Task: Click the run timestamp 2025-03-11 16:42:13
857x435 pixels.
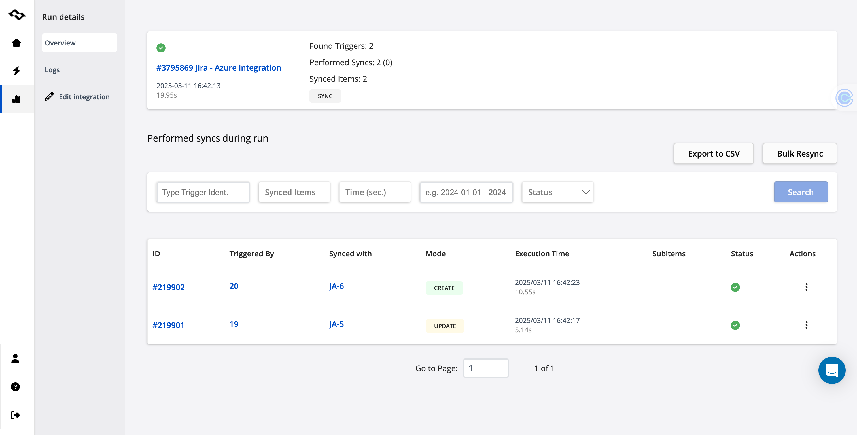Action: pyautogui.click(x=188, y=86)
